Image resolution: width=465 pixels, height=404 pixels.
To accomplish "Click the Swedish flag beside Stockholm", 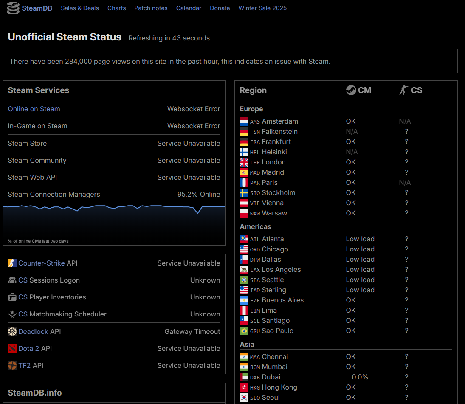I will pyautogui.click(x=244, y=192).
